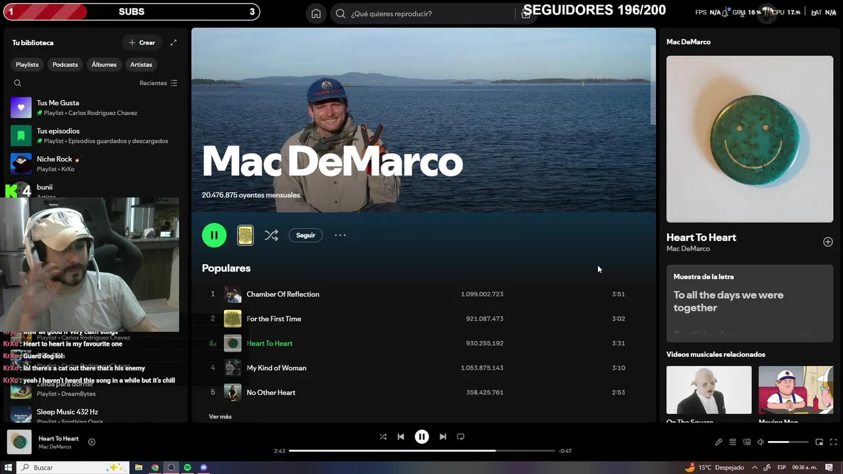Pause playback with the green artist button
Screen dimensions: 843x474
214,235
